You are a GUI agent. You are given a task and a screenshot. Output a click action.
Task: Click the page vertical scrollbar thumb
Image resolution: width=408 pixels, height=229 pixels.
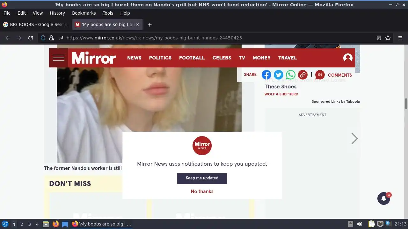pyautogui.click(x=406, y=104)
